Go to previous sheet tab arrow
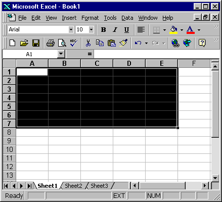Image resolution: width=222 pixels, height=202 pixels. click(14, 186)
